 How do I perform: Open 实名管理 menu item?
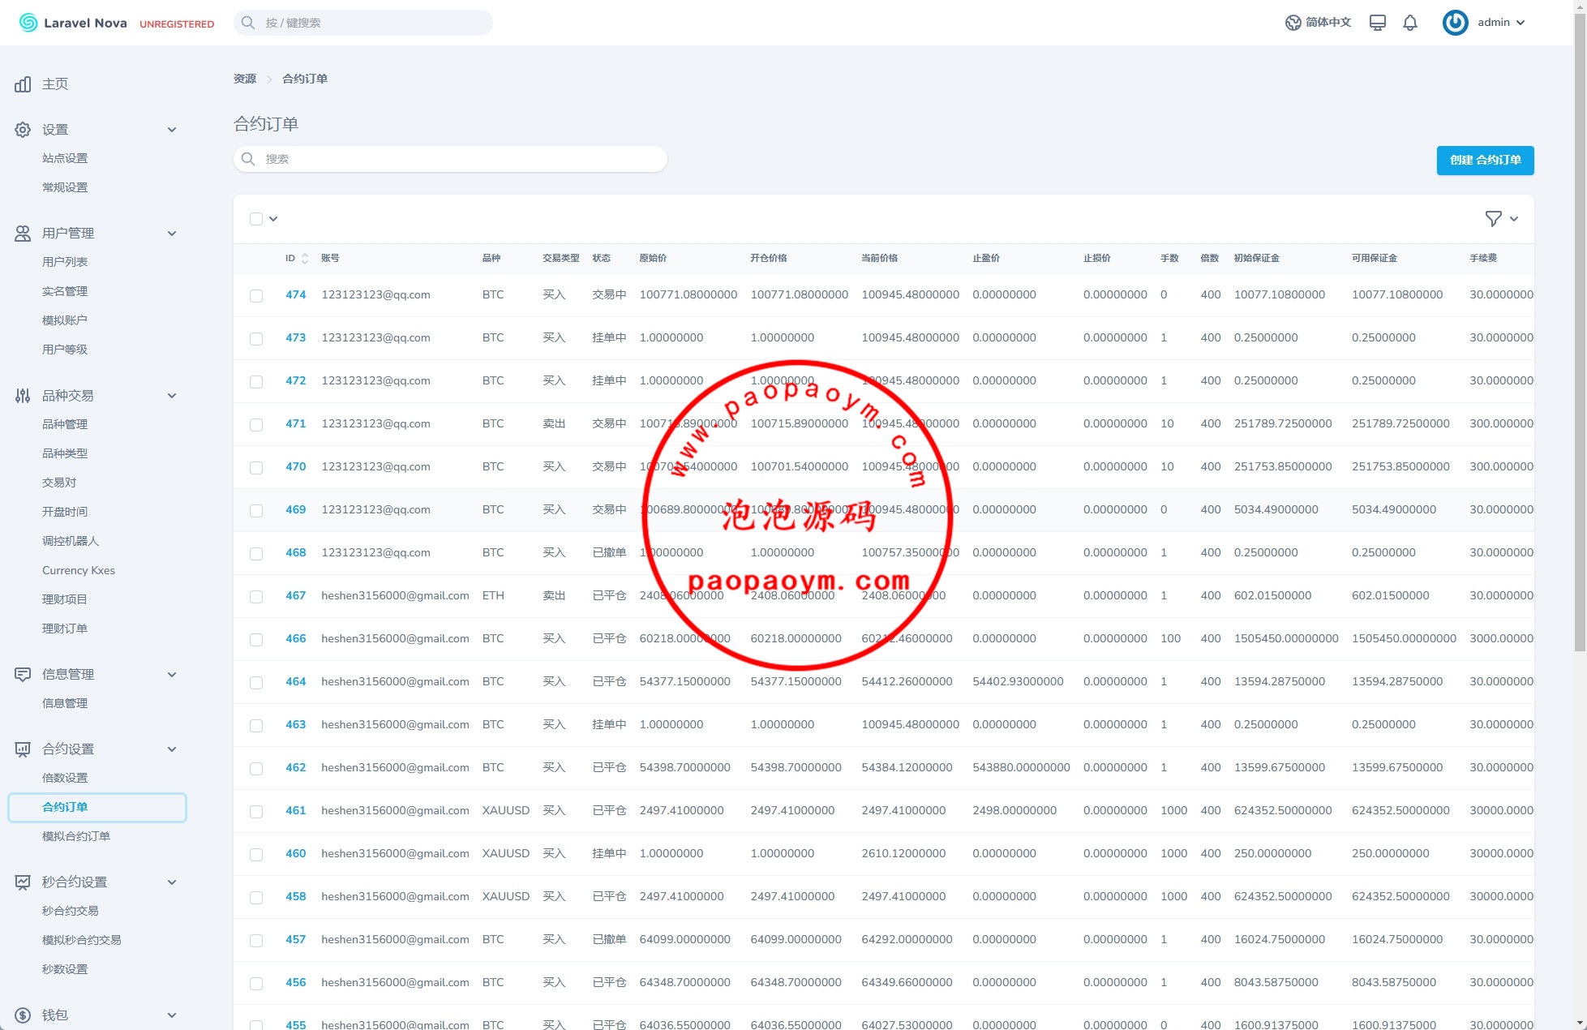[x=65, y=292]
